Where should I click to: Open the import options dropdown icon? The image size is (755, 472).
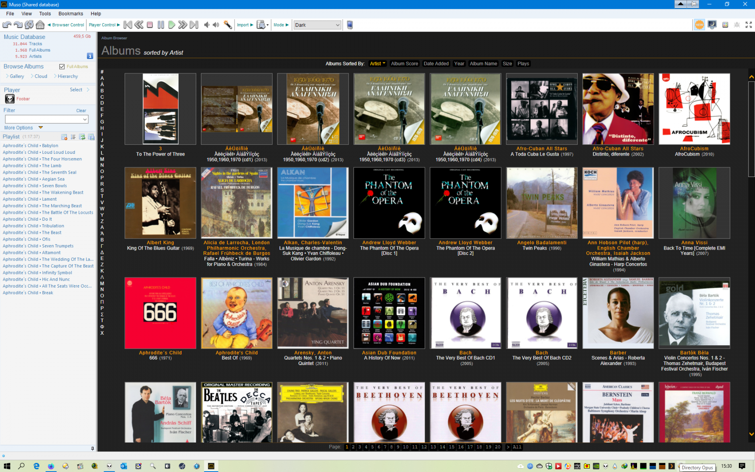click(x=262, y=25)
